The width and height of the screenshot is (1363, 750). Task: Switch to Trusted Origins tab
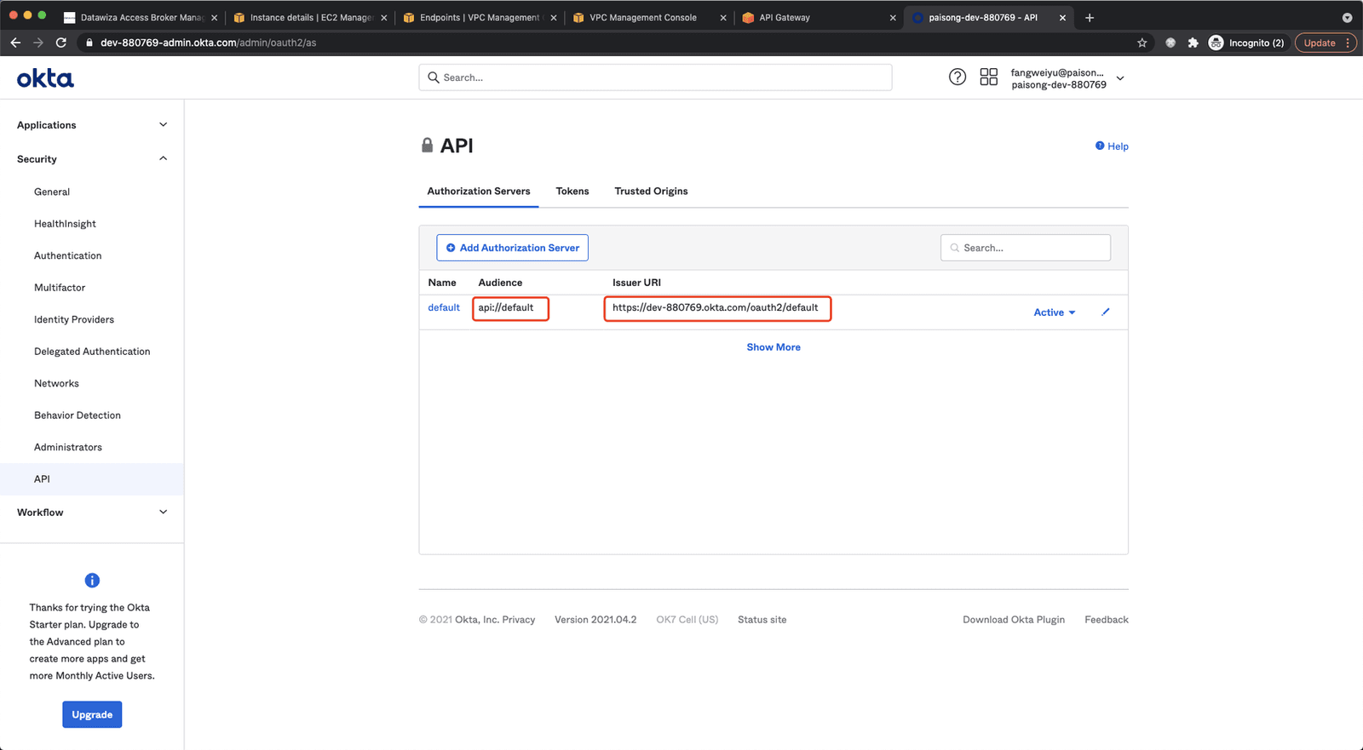(x=651, y=191)
